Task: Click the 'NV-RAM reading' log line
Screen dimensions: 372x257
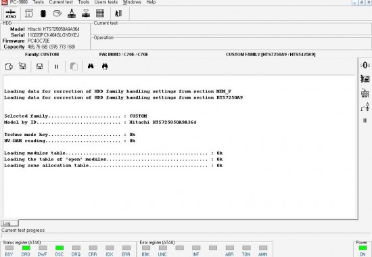Action: click(x=70, y=141)
